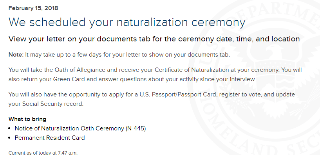Click the sentence about letter taking a few days
The height and width of the screenshot is (155, 320).
click(x=128, y=55)
